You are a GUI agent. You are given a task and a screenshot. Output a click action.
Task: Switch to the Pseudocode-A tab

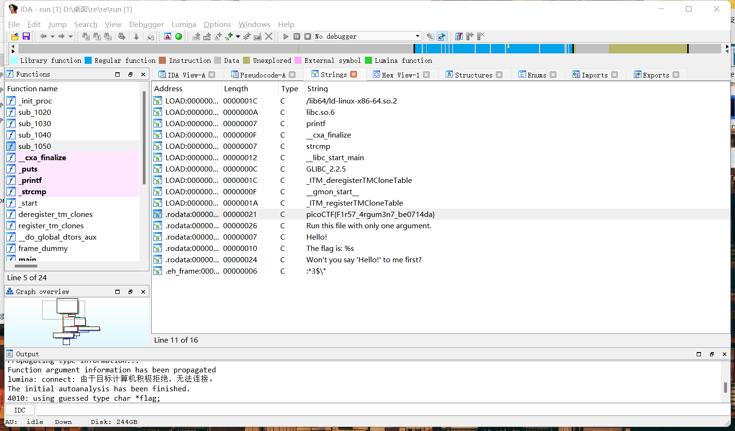(x=262, y=75)
